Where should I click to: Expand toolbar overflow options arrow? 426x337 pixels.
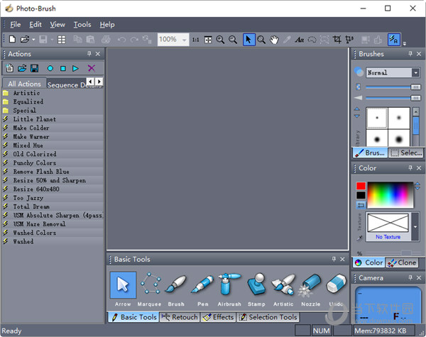(x=405, y=43)
